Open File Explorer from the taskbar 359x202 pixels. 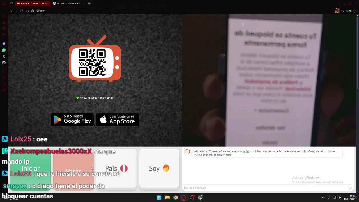(167, 198)
